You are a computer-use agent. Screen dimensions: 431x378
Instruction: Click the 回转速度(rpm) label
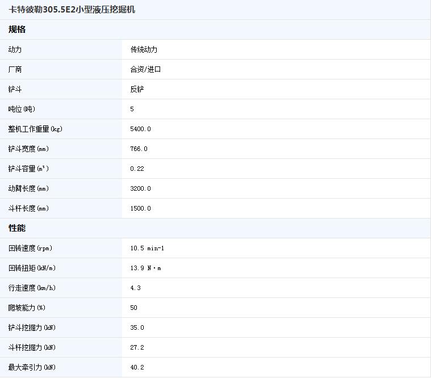[30, 248]
